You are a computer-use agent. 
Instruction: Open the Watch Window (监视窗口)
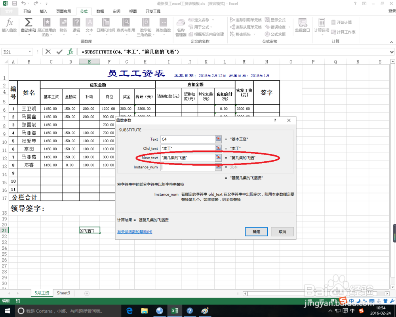(x=302, y=25)
